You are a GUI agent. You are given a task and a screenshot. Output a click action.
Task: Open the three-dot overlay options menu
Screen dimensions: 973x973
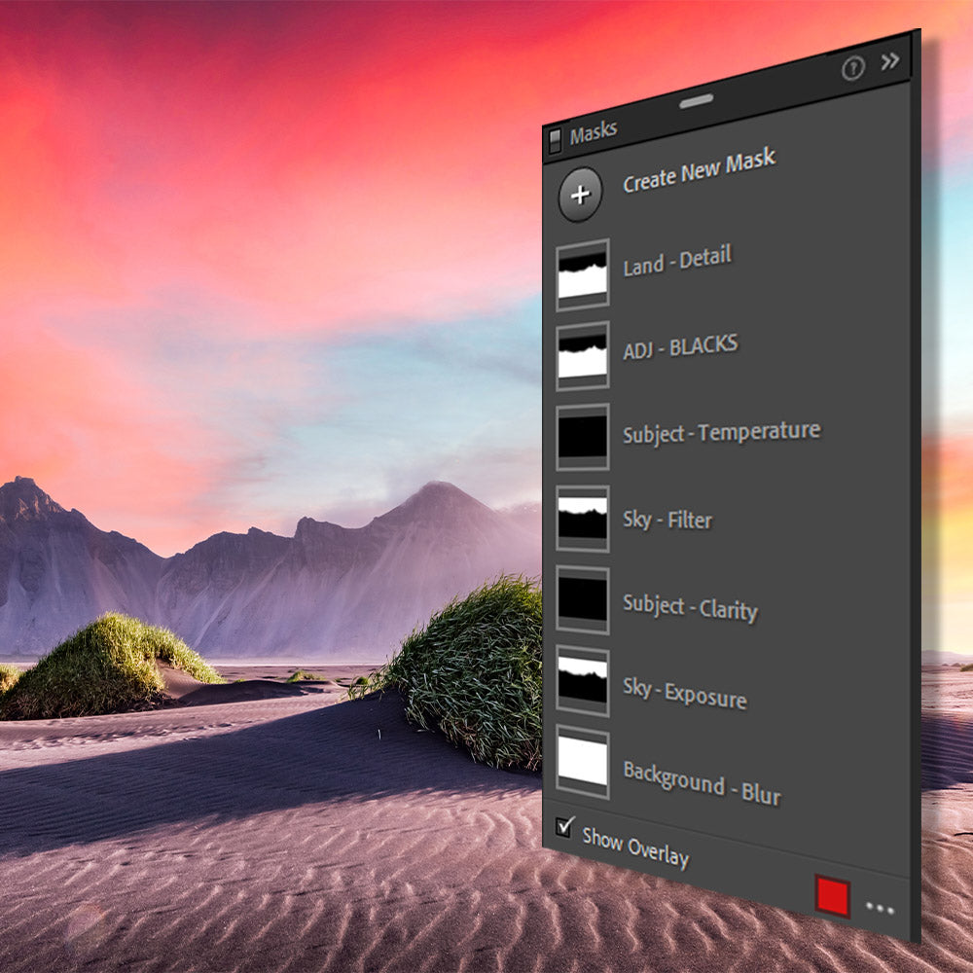click(880, 909)
